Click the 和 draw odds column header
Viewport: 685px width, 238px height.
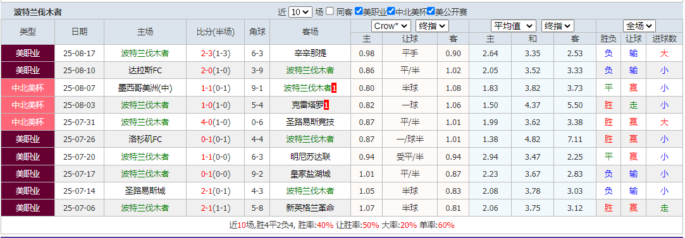tap(532, 39)
